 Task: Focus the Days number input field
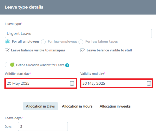pos(43,126)
